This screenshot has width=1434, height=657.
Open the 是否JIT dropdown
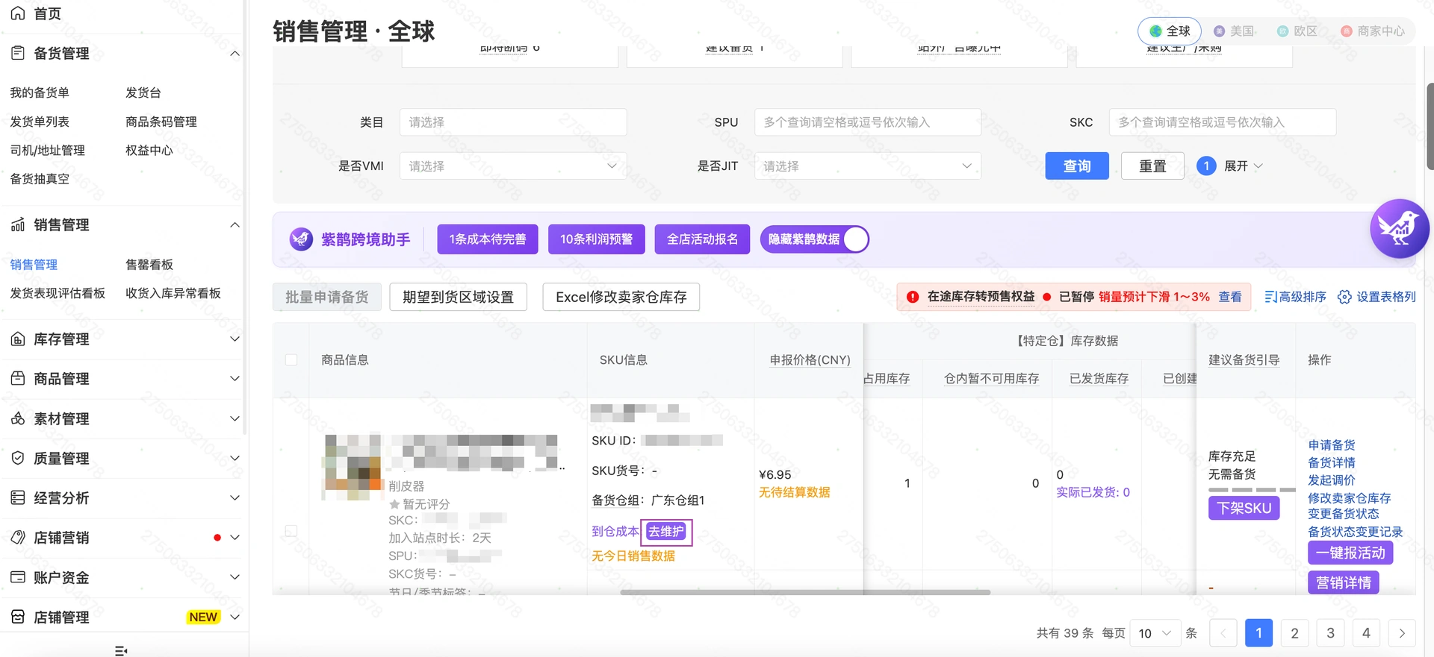point(868,166)
